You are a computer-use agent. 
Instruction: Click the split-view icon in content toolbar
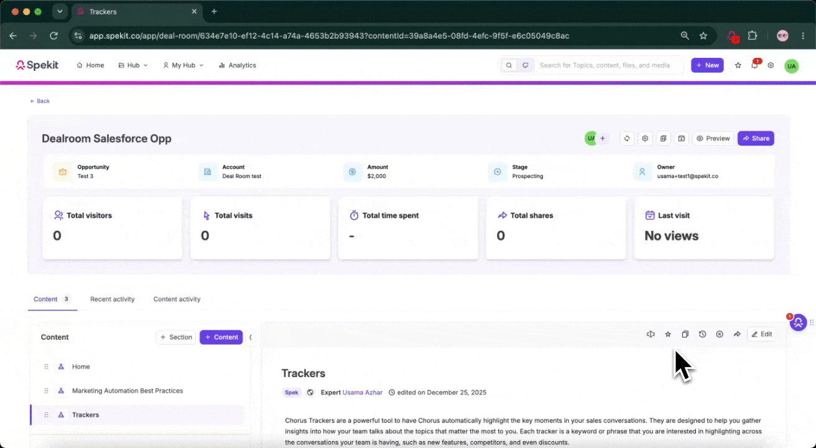tap(651, 334)
